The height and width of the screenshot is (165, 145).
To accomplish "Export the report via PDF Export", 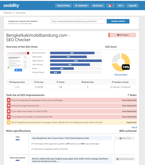I will coord(122,35).
